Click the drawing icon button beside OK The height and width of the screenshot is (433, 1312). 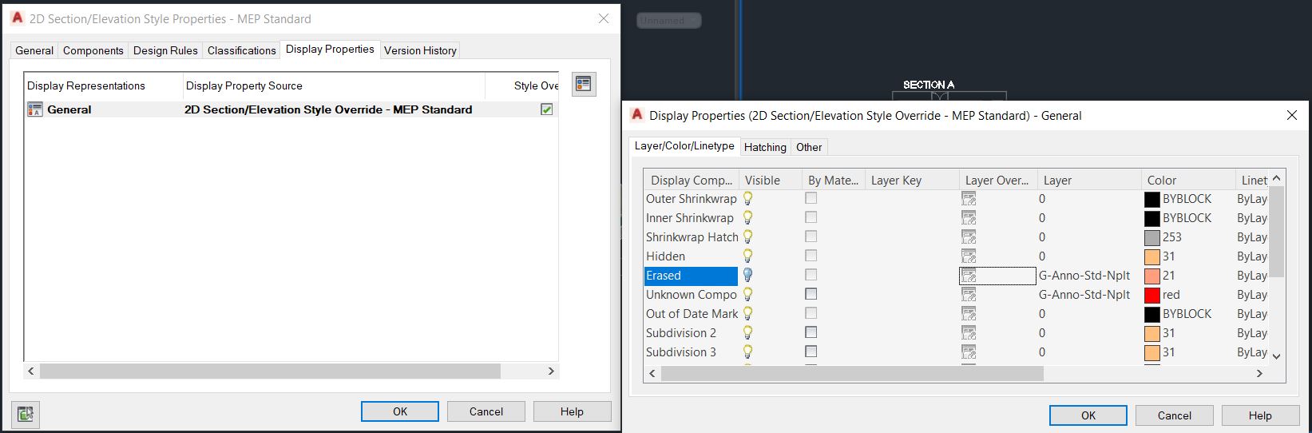point(26,413)
